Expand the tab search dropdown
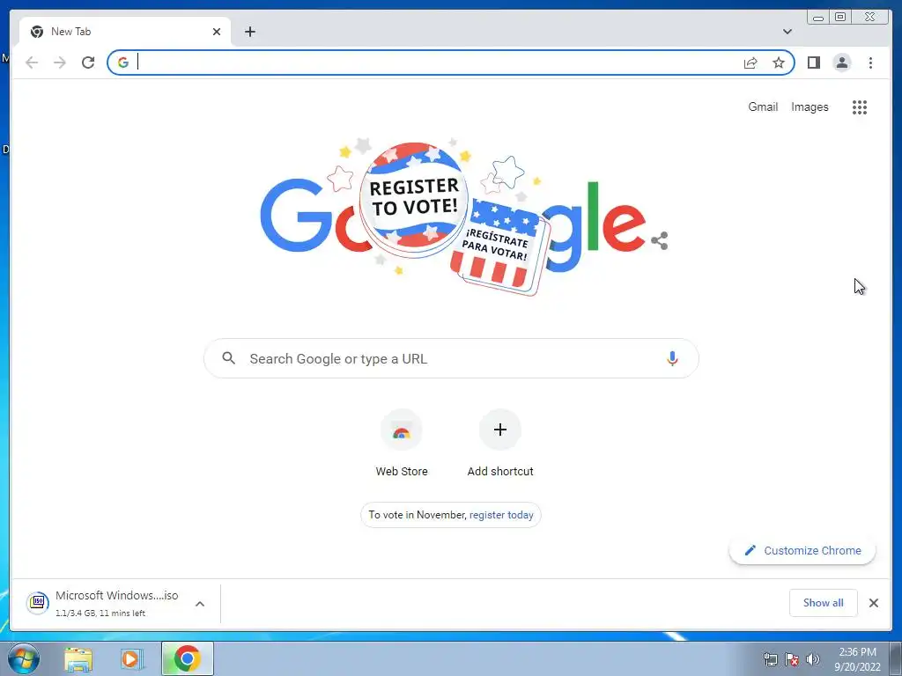902x676 pixels. (787, 32)
